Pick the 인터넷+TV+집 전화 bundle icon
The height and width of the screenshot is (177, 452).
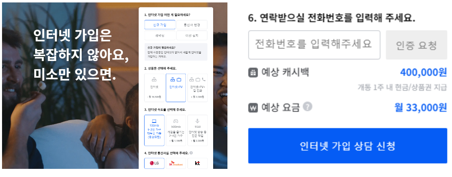pos(198,79)
